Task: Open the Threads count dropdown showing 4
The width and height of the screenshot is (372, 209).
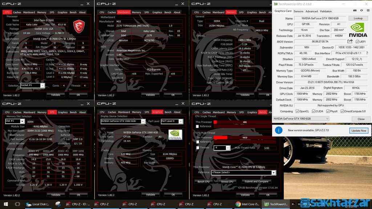Action: pos(222,148)
